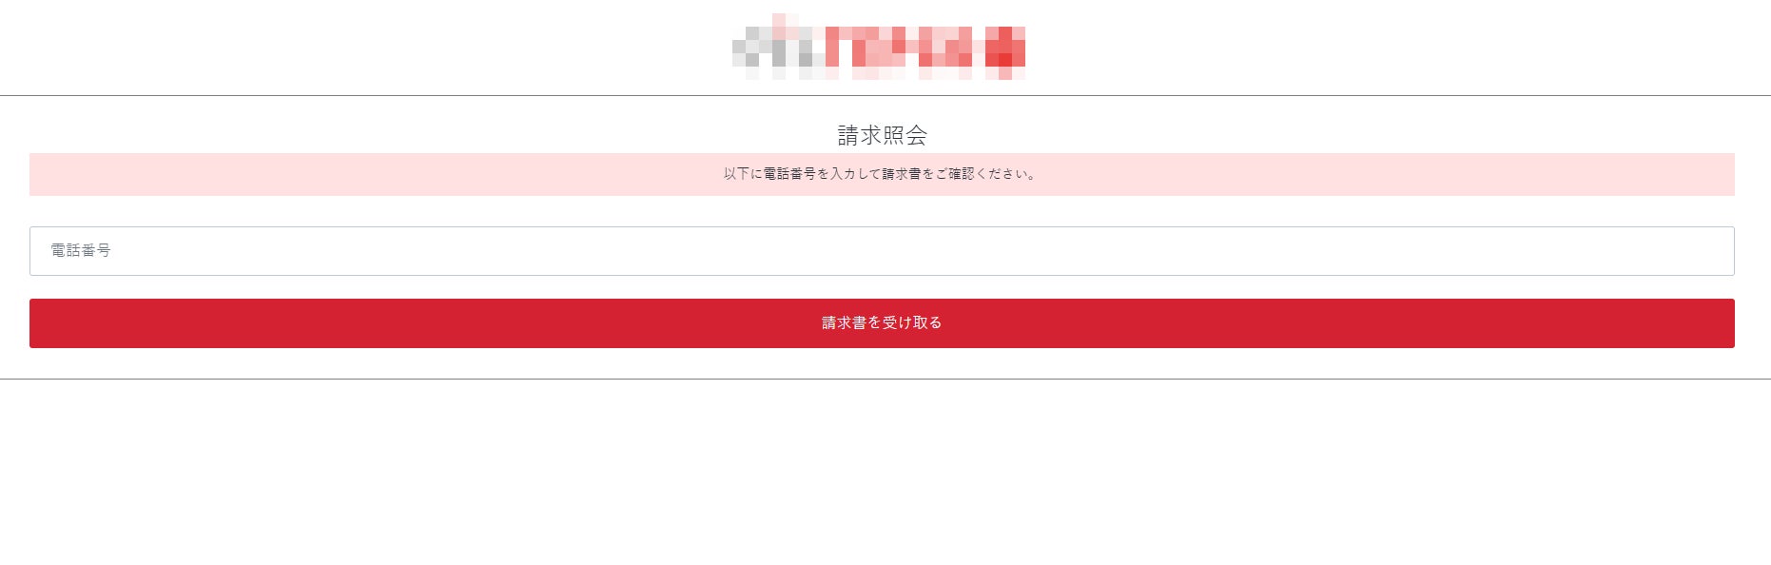Image resolution: width=1771 pixels, height=565 pixels.
Task: Submit via the red 請求書を受け取る bar
Action: point(882,323)
